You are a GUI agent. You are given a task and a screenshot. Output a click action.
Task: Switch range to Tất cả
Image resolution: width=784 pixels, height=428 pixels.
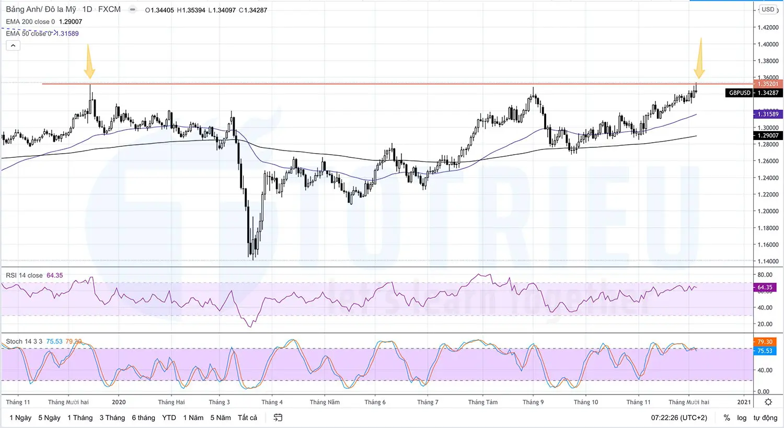[247, 418]
